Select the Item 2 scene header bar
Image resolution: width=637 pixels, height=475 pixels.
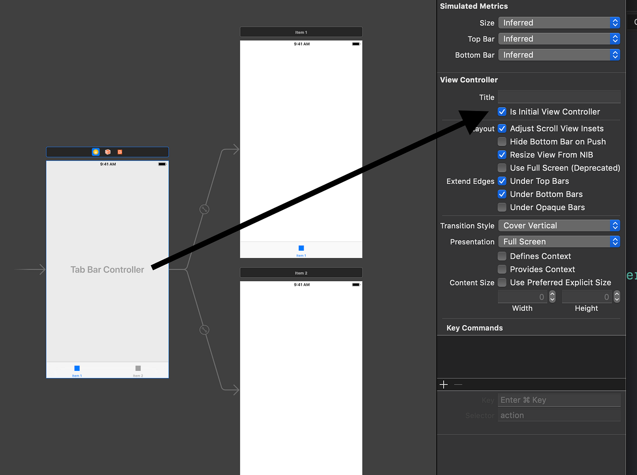point(301,273)
